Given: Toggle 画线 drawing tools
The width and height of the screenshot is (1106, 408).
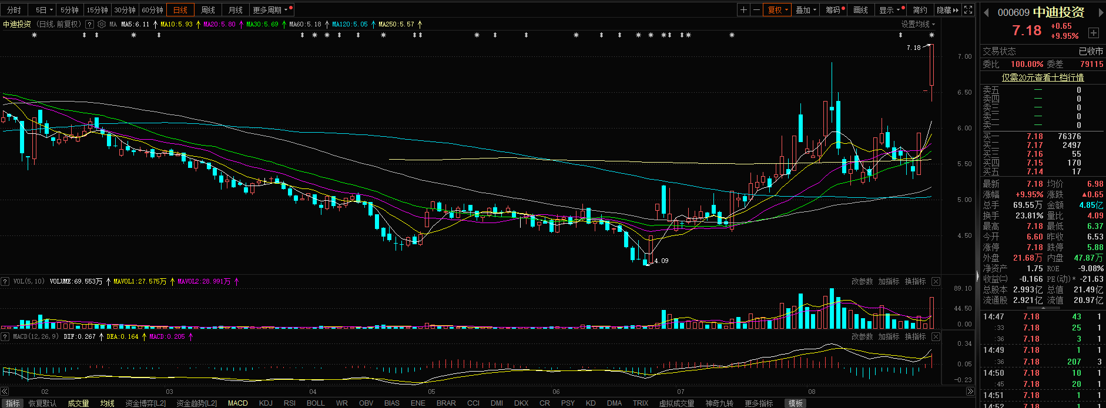Looking at the screenshot, I should (860, 10).
